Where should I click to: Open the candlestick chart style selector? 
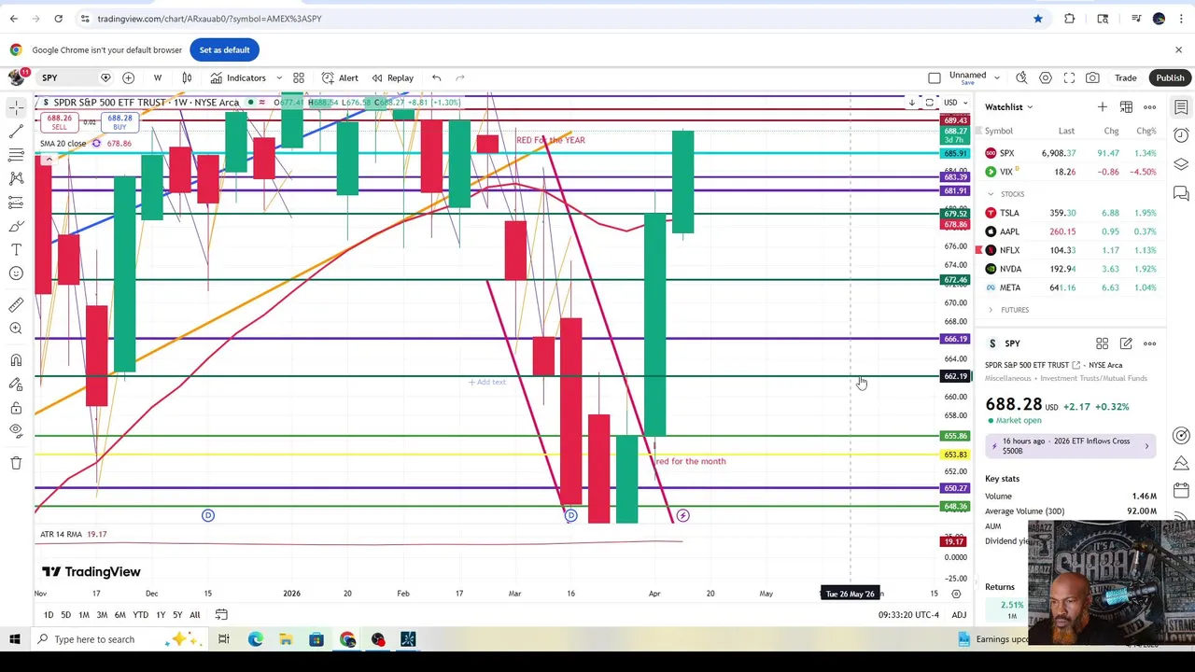tap(187, 77)
